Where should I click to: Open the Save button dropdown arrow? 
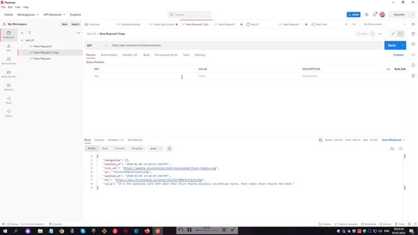pos(372,34)
